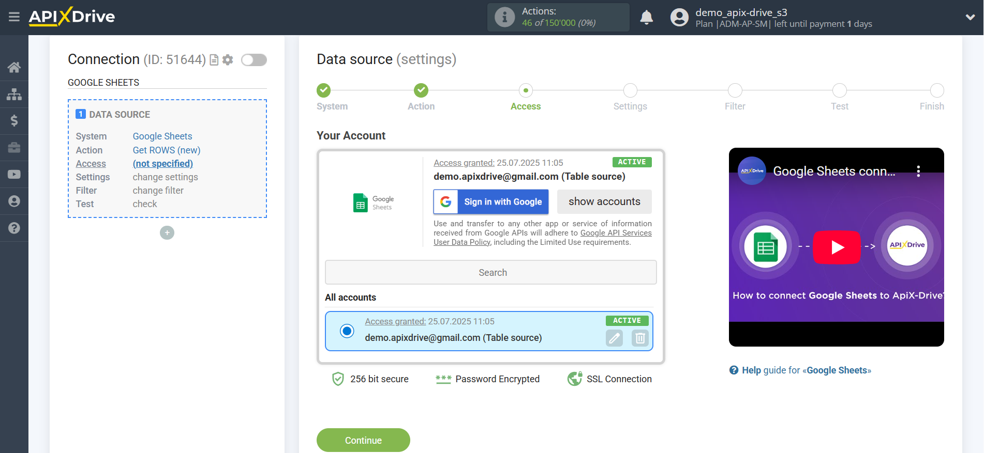The image size is (984, 453).
Task: Open the home sidebar icon
Action: (x=14, y=67)
